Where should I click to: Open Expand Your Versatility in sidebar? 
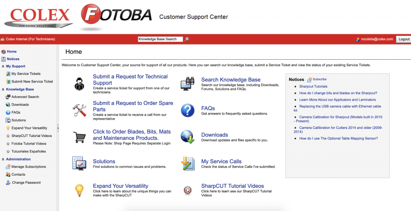click(29, 128)
